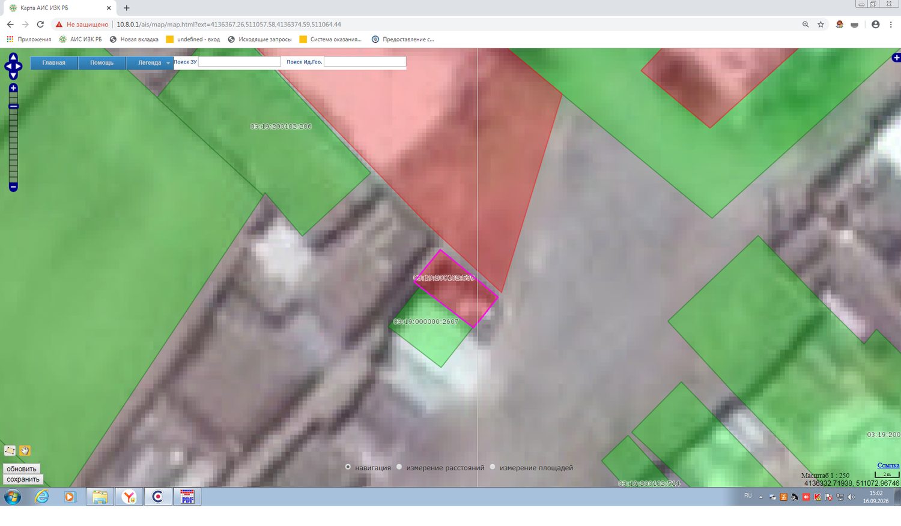
Task: Click the обновить button
Action: tap(22, 469)
